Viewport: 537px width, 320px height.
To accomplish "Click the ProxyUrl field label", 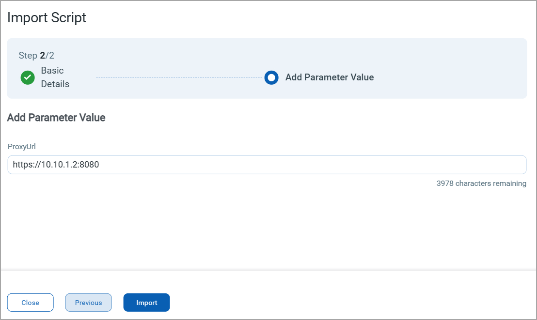I will tap(22, 147).
